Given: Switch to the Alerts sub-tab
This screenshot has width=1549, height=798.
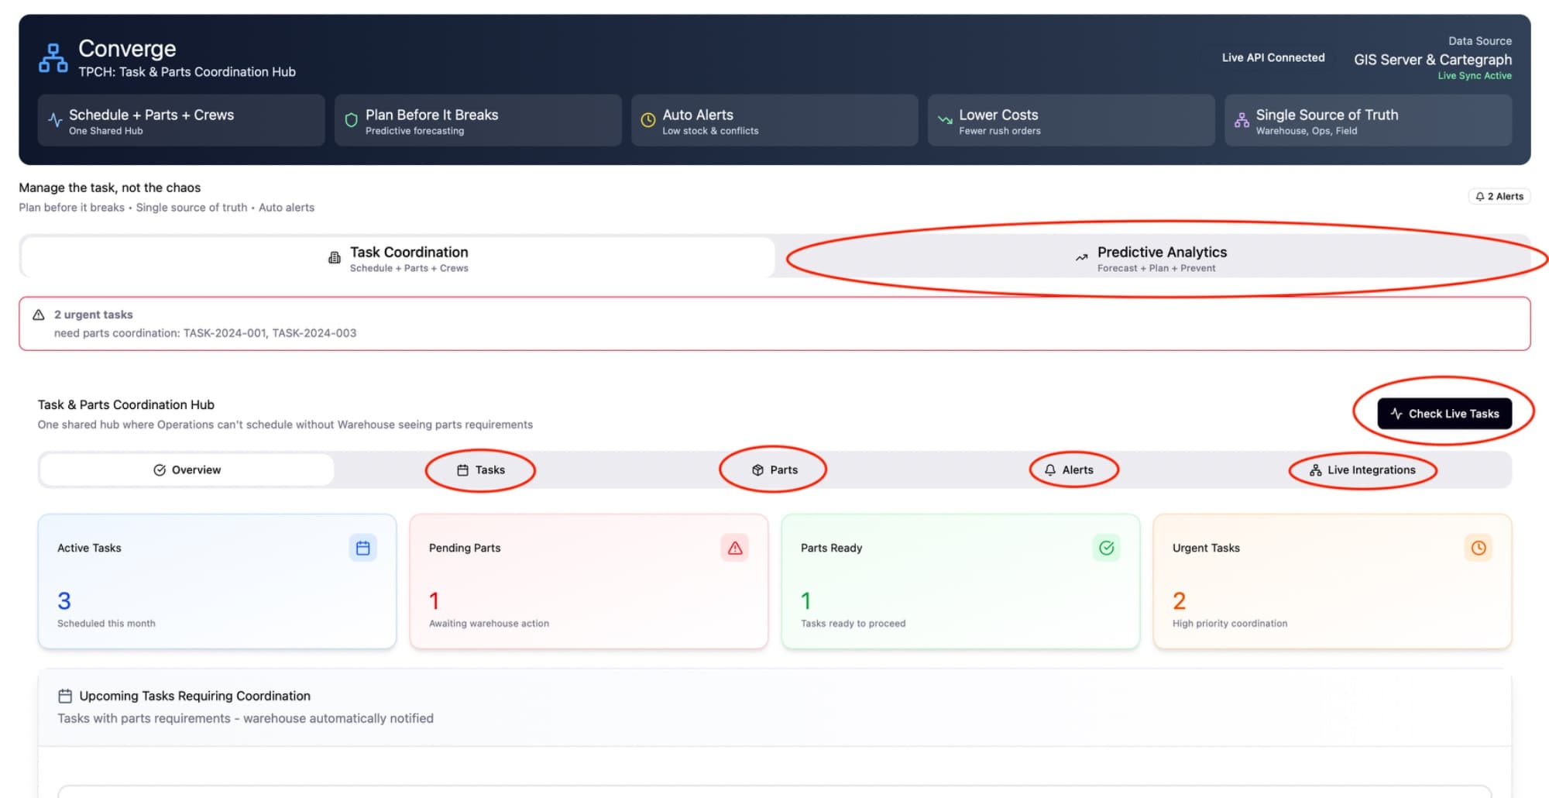Looking at the screenshot, I should tap(1069, 470).
